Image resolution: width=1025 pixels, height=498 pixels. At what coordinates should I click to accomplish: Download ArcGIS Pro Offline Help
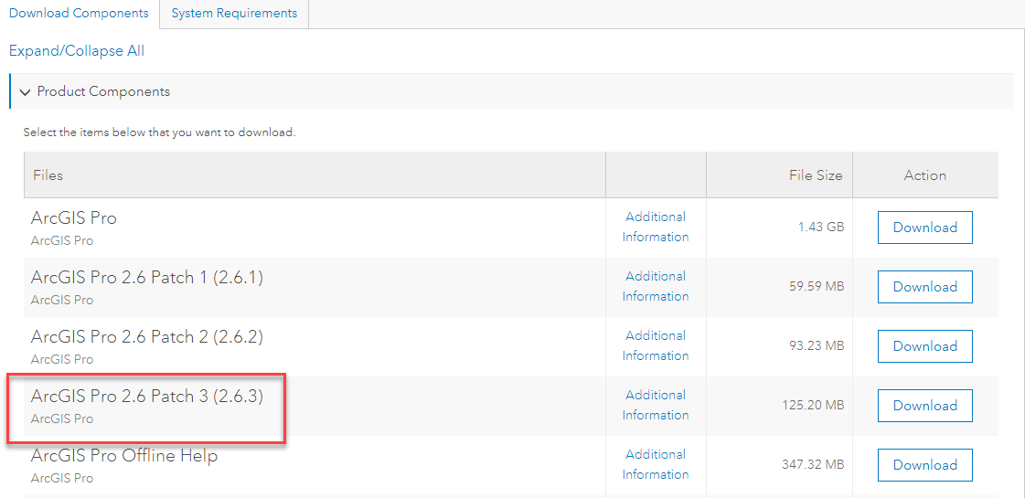[925, 465]
